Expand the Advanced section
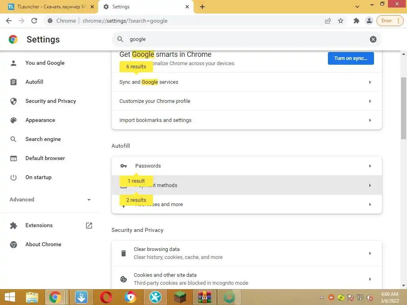 point(50,199)
